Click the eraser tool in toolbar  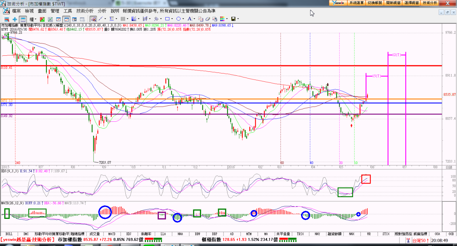coord(208,19)
